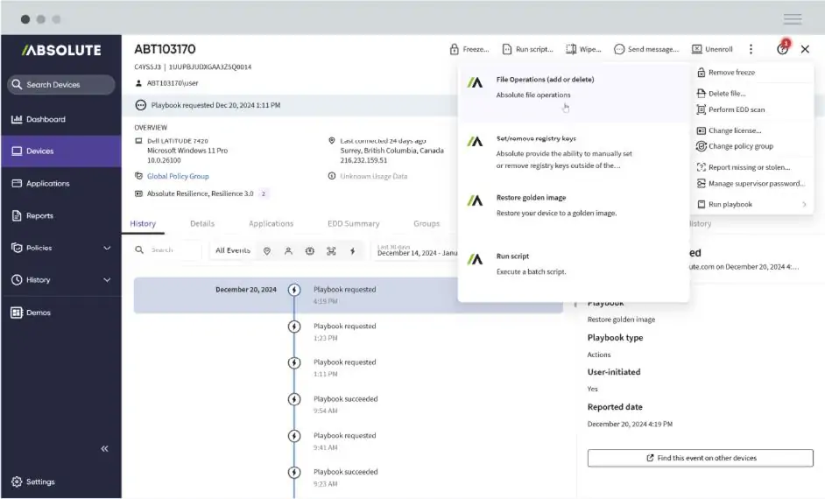
Task: Select Devices in the sidebar
Action: [61, 151]
